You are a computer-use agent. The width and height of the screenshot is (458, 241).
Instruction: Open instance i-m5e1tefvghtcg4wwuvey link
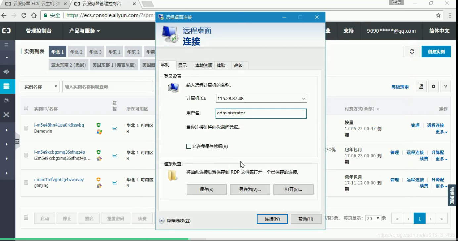[x=59, y=180]
